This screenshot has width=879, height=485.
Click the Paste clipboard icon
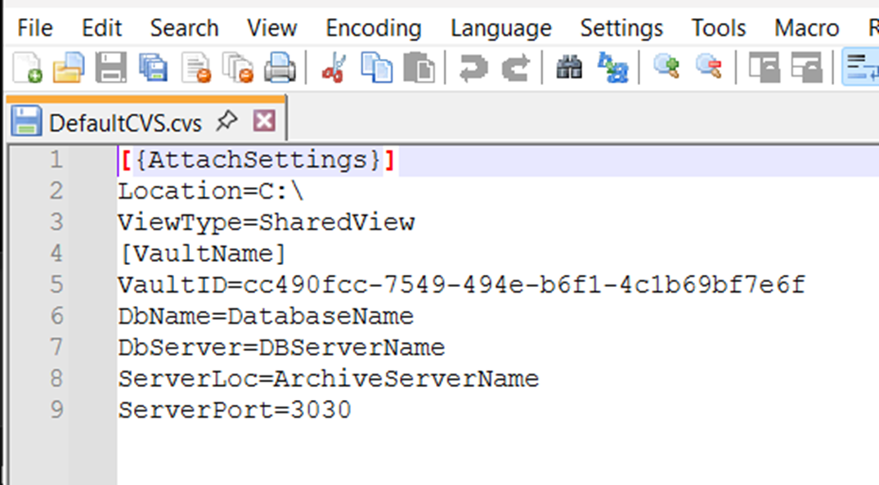(418, 70)
